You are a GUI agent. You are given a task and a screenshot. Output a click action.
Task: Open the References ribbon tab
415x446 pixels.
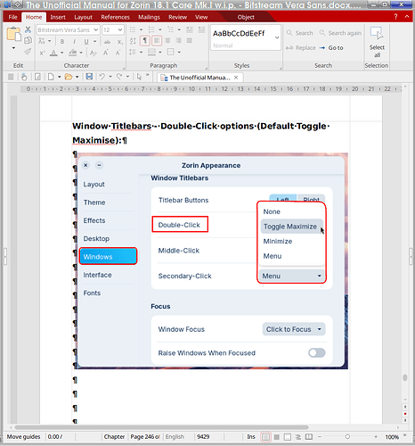click(x=115, y=17)
